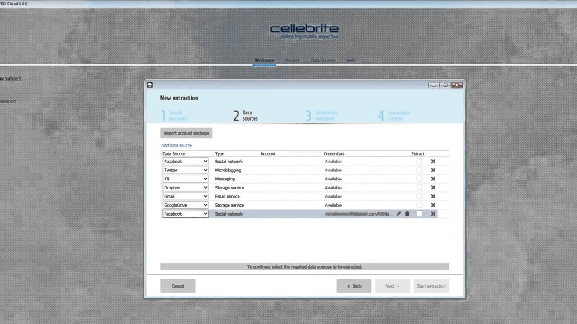Enable Extract for the Twitter row

coord(419,170)
